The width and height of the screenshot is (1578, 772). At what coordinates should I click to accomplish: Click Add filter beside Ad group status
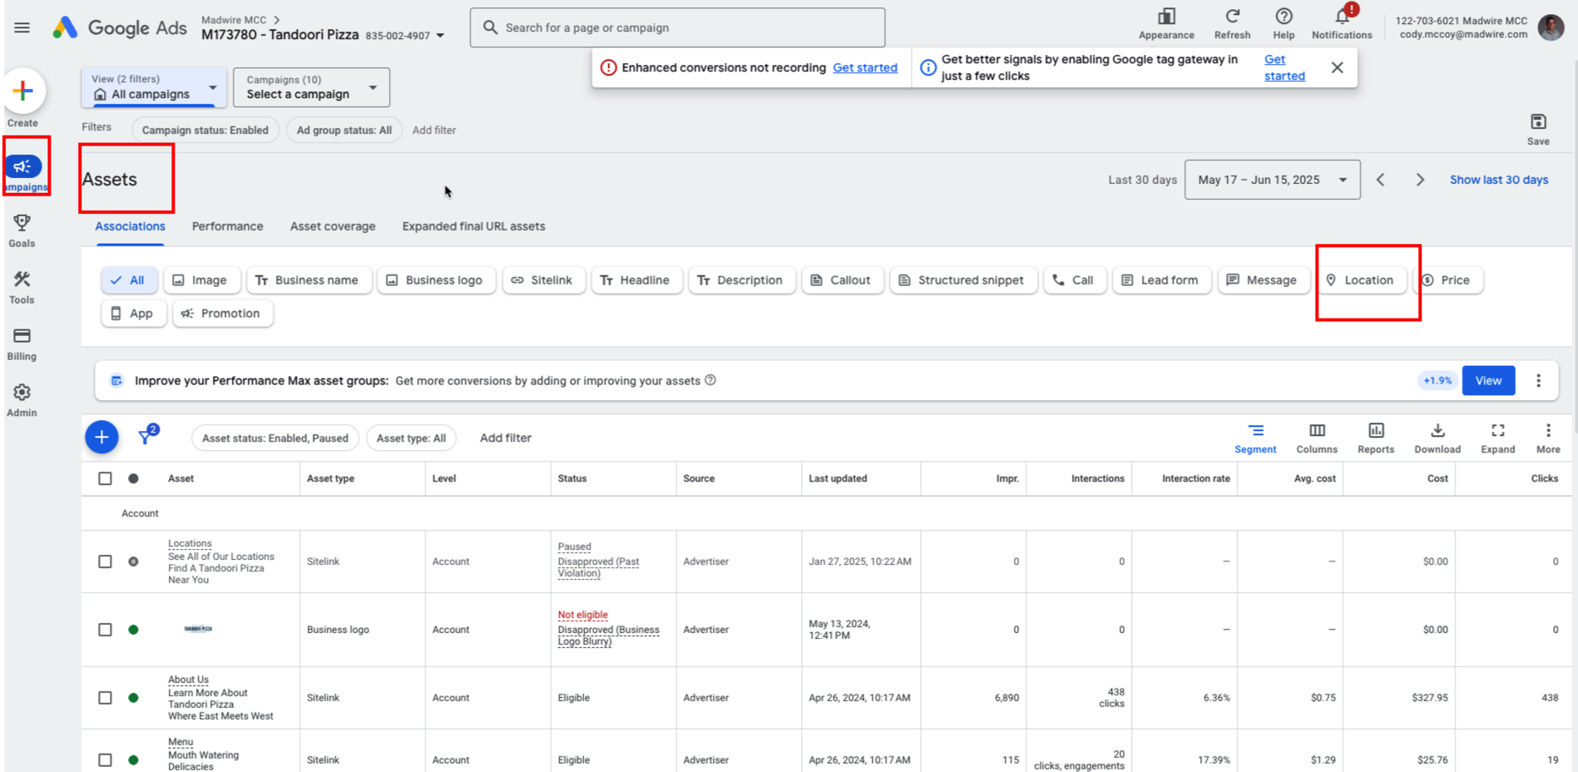click(434, 130)
